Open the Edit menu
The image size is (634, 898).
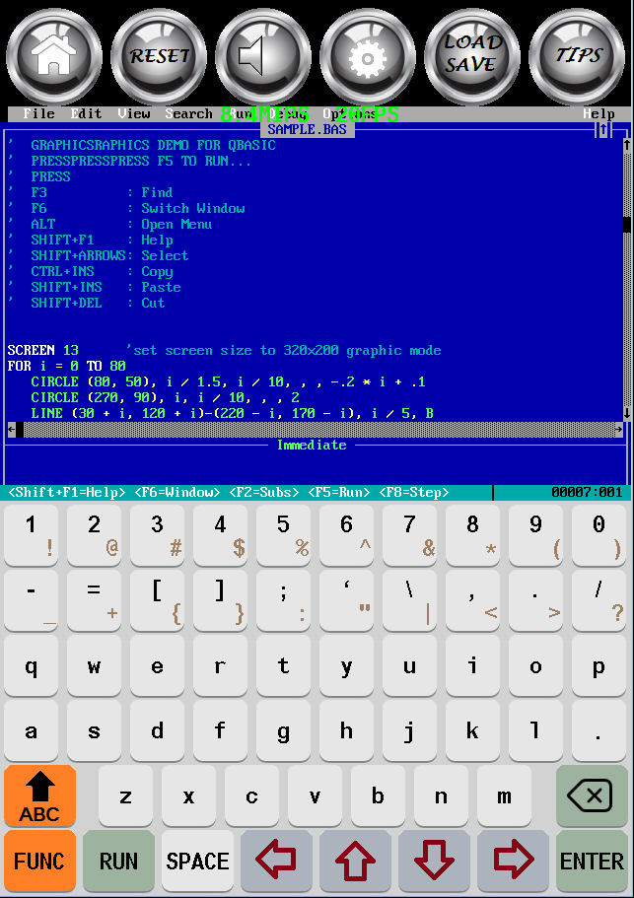[x=86, y=113]
